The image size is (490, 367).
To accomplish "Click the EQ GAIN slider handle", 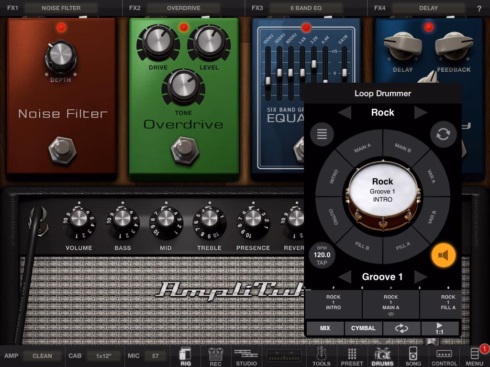I will tap(344, 73).
